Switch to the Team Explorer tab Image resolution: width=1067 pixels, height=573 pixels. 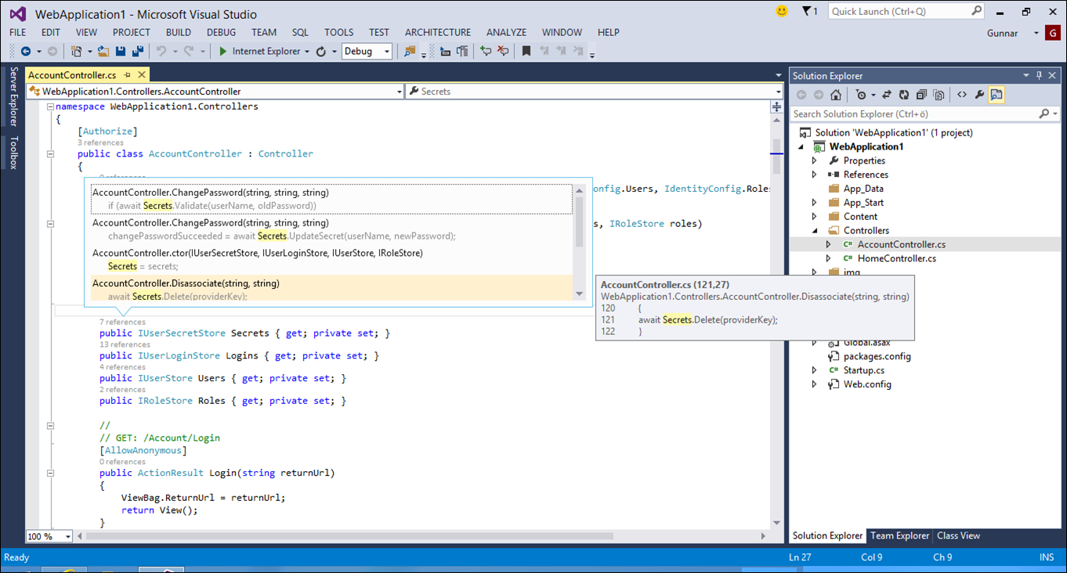pos(899,536)
